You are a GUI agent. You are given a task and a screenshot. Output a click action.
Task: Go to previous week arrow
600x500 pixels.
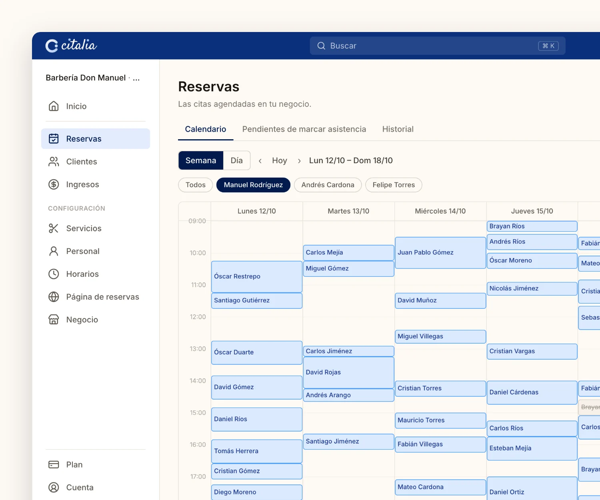point(260,161)
